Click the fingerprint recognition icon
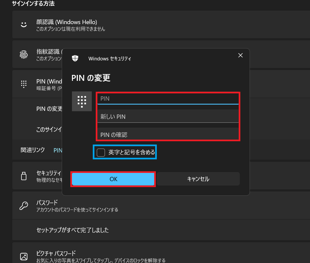 point(23,54)
